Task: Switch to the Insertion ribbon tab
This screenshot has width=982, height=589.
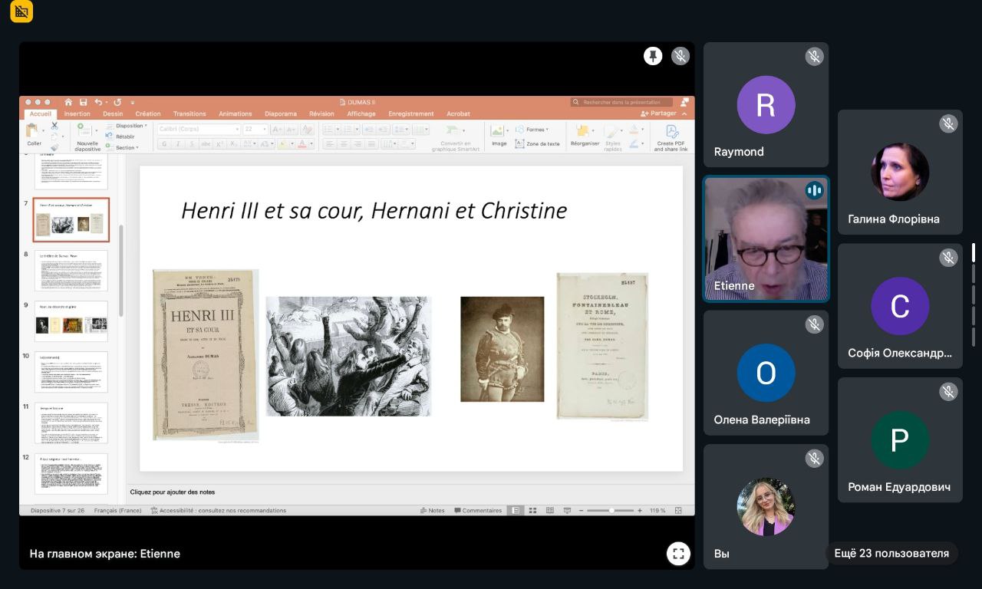Action: [x=77, y=114]
